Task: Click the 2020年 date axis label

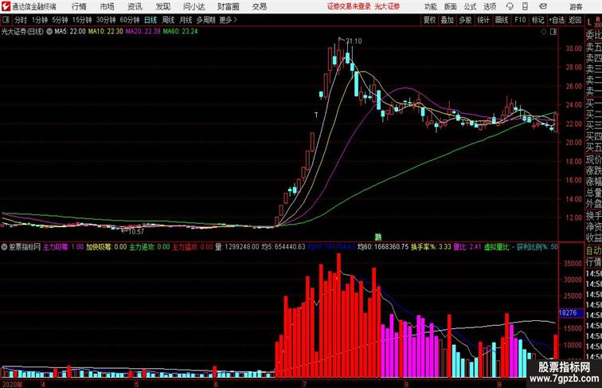Action: point(12,384)
